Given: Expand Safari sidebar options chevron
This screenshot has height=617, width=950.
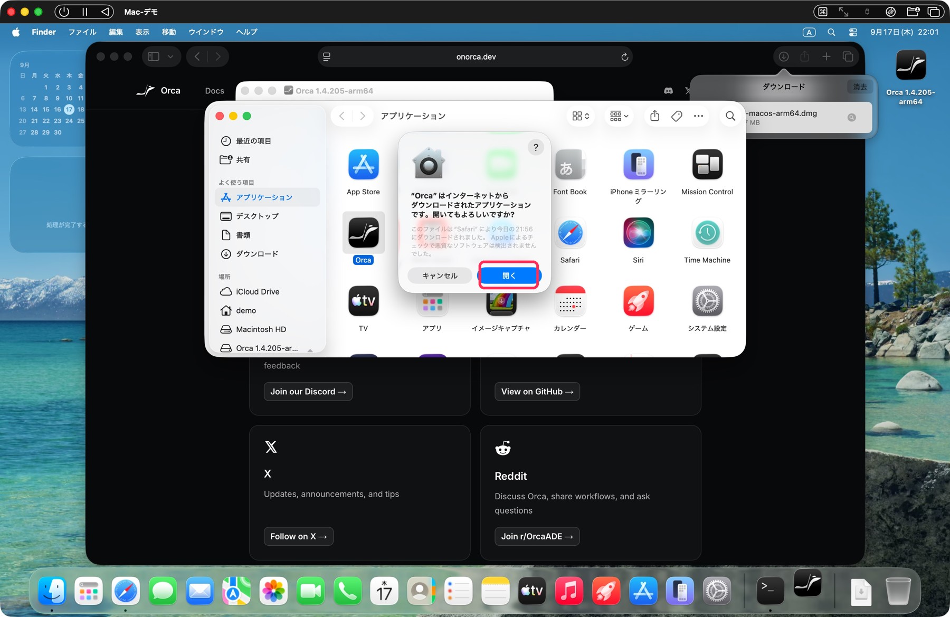Looking at the screenshot, I should [x=170, y=56].
